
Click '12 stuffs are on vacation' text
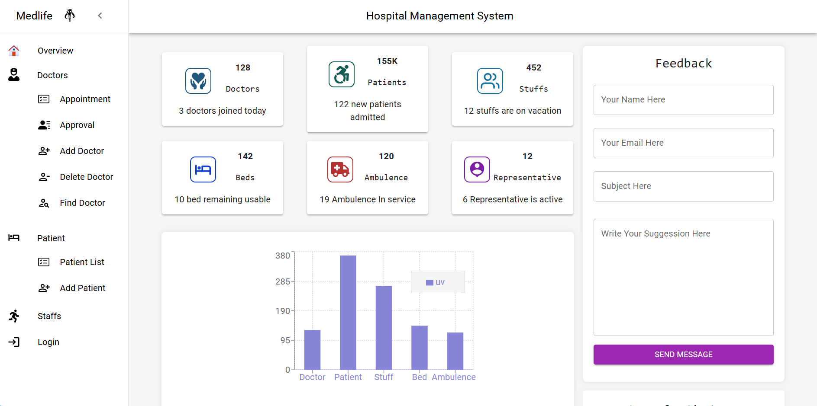tap(513, 111)
